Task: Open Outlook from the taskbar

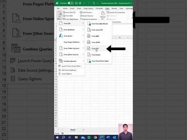Action: tap(115, 137)
